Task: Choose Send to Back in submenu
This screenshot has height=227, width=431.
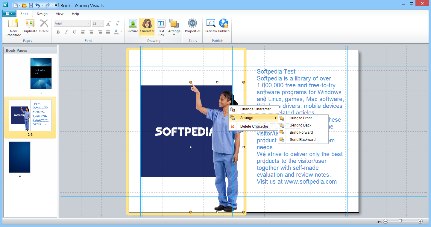Action: 303,125
